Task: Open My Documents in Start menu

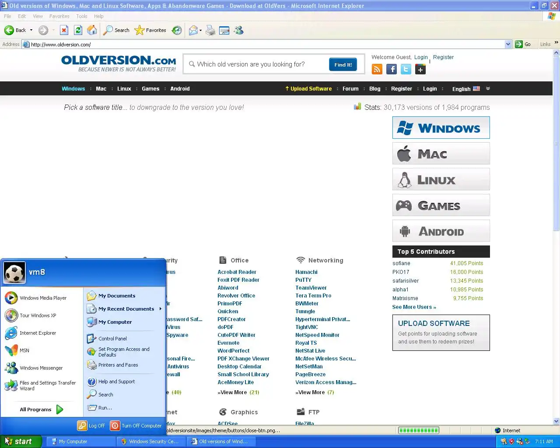Action: click(x=124, y=296)
